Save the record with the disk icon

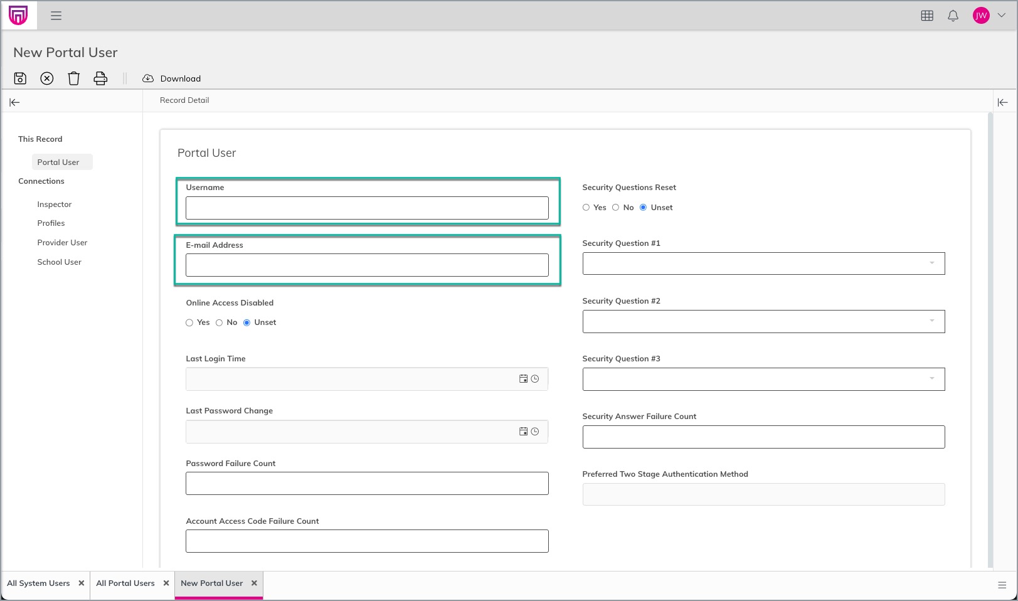[x=20, y=78]
